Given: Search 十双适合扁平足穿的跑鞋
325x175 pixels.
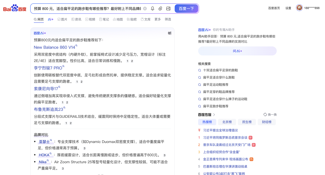Looking at the screenshot, I should (x=220, y=70).
